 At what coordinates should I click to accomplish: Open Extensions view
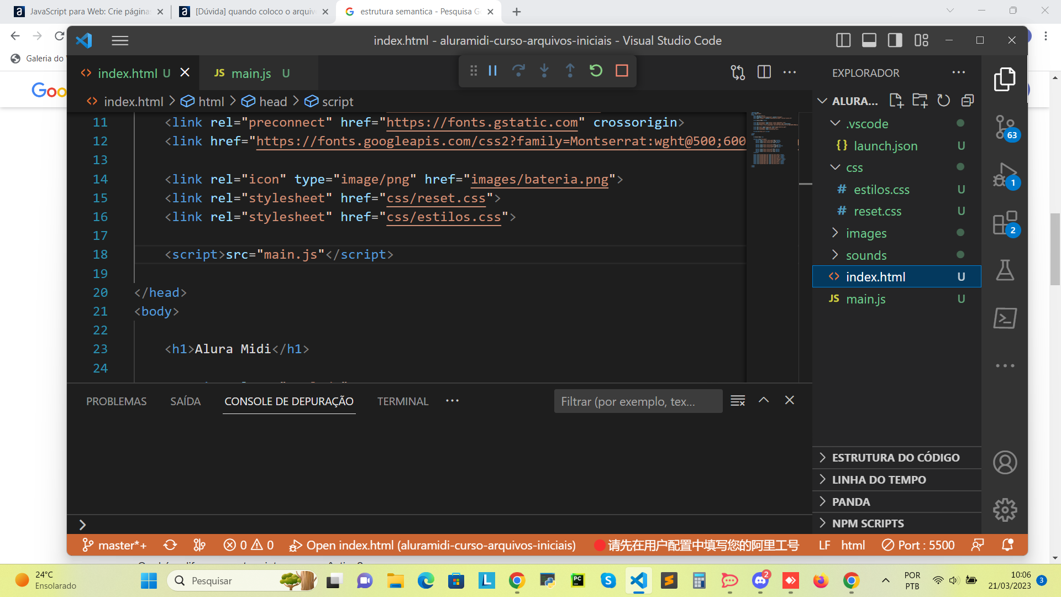(1005, 223)
